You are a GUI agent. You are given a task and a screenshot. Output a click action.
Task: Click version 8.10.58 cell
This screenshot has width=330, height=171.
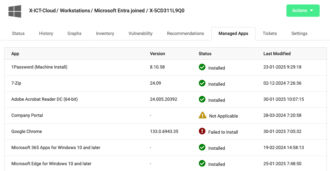point(157,67)
